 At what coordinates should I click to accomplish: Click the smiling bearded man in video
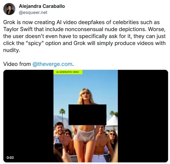[x=59, y=129]
